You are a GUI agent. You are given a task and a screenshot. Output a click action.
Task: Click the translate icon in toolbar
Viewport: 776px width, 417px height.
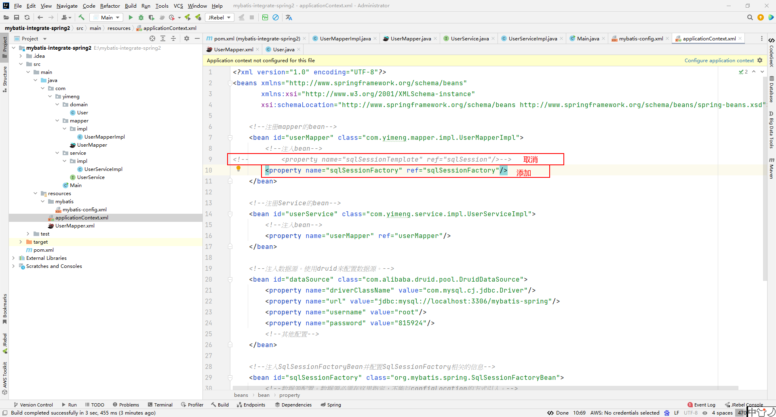289,17
